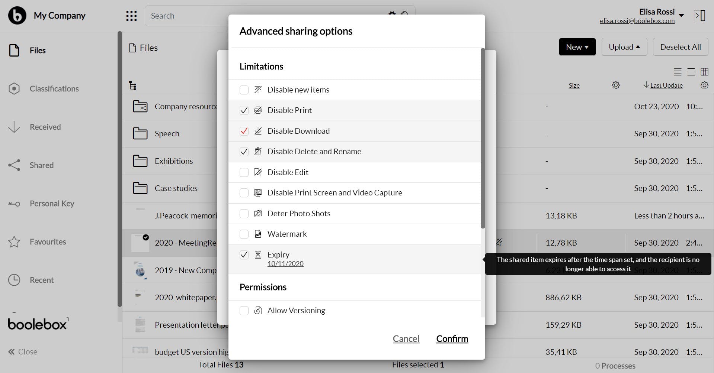This screenshot has width=714, height=373.
Task: Switch to compact list view icon
Action: pos(678,72)
